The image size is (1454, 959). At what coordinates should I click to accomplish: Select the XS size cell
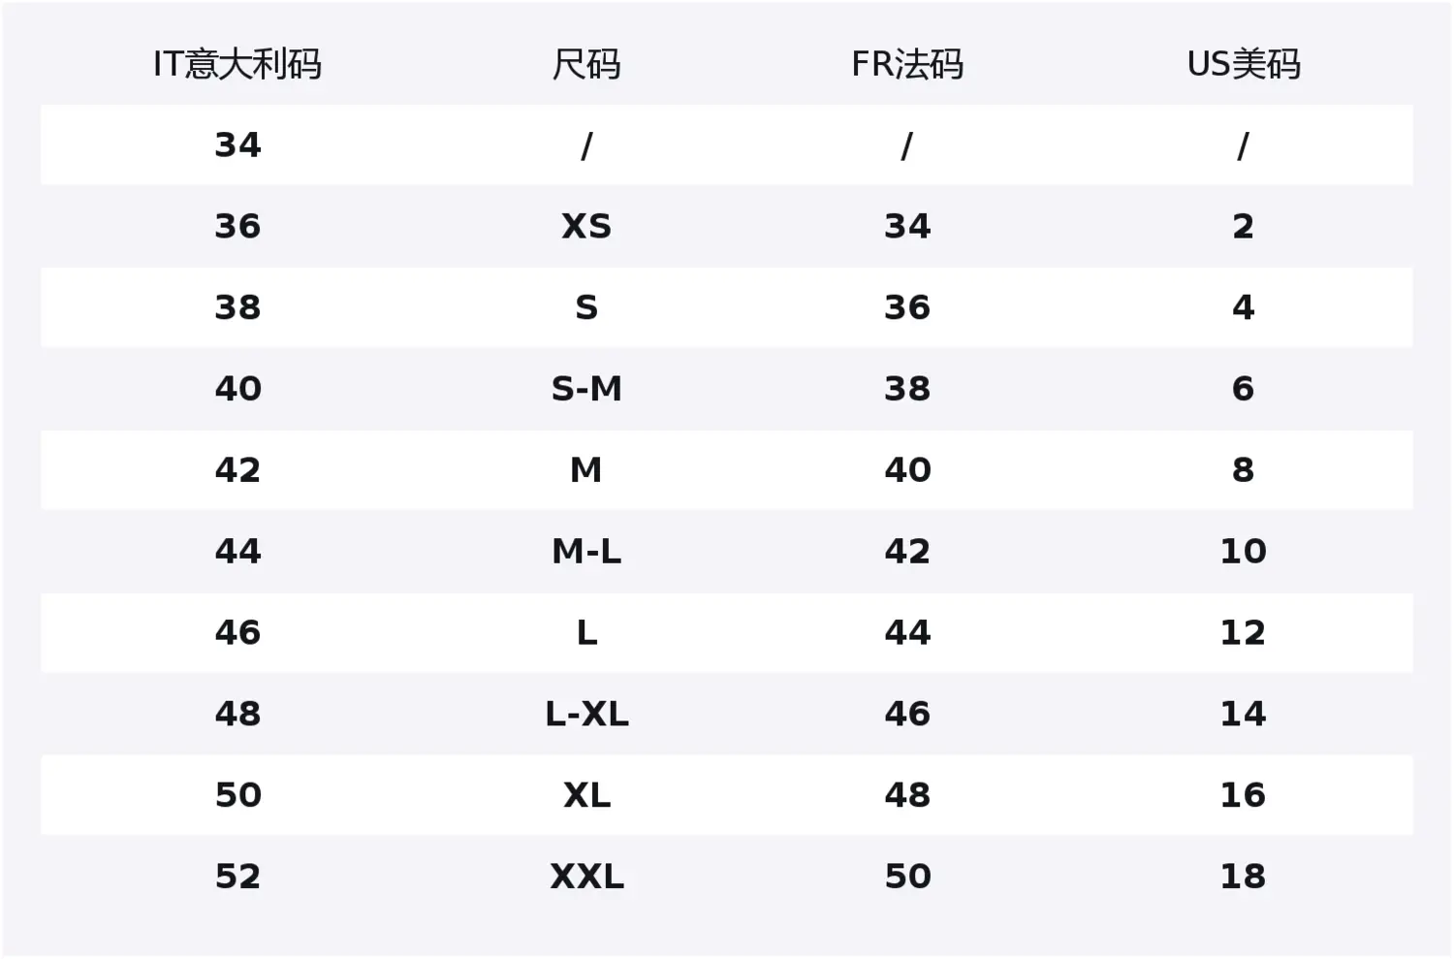click(x=586, y=226)
